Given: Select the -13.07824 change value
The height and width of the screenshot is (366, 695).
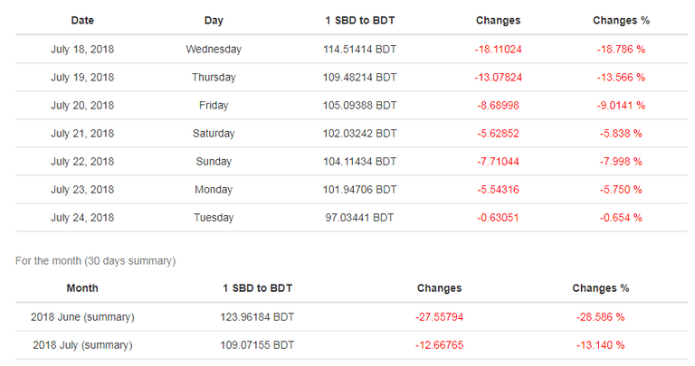Looking at the screenshot, I should 499,78.
